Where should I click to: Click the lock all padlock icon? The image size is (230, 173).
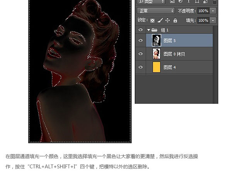click(x=175, y=20)
